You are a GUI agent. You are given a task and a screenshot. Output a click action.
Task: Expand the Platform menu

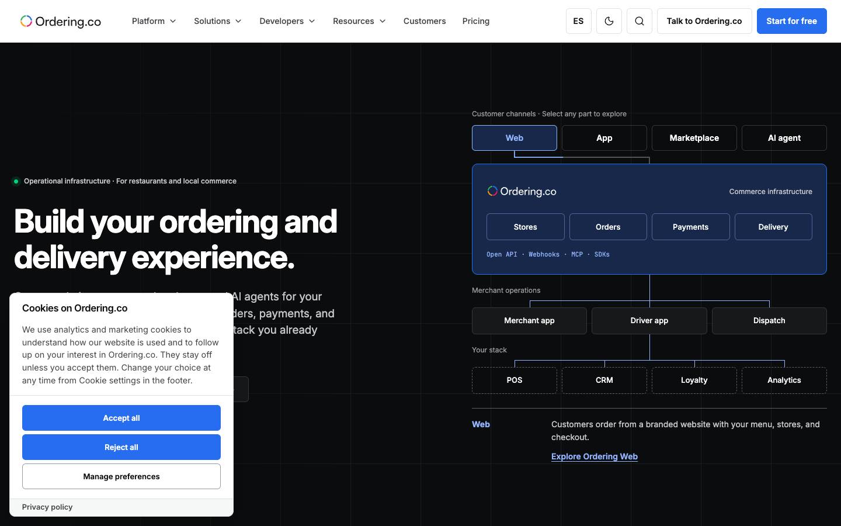(154, 21)
